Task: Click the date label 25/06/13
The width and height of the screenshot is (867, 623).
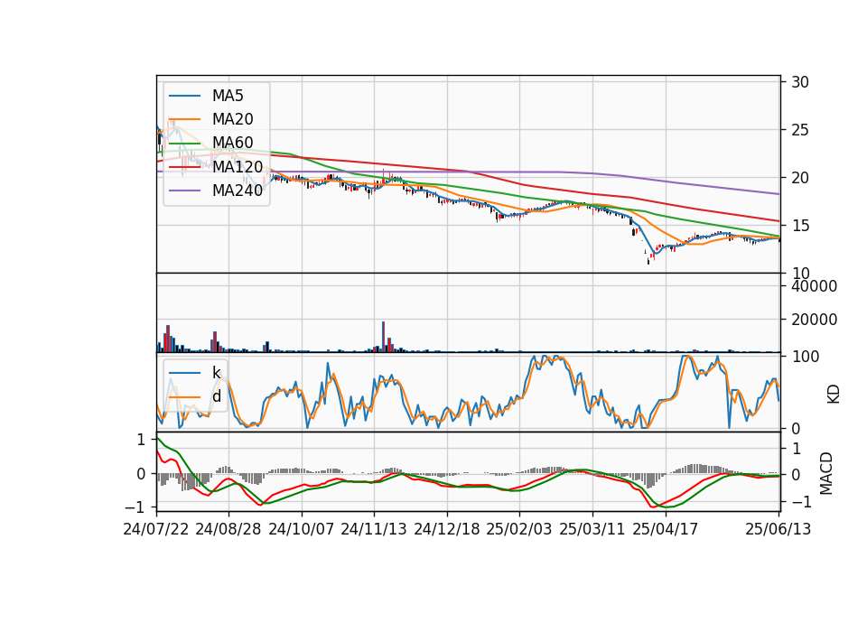Action: pyautogui.click(x=778, y=529)
